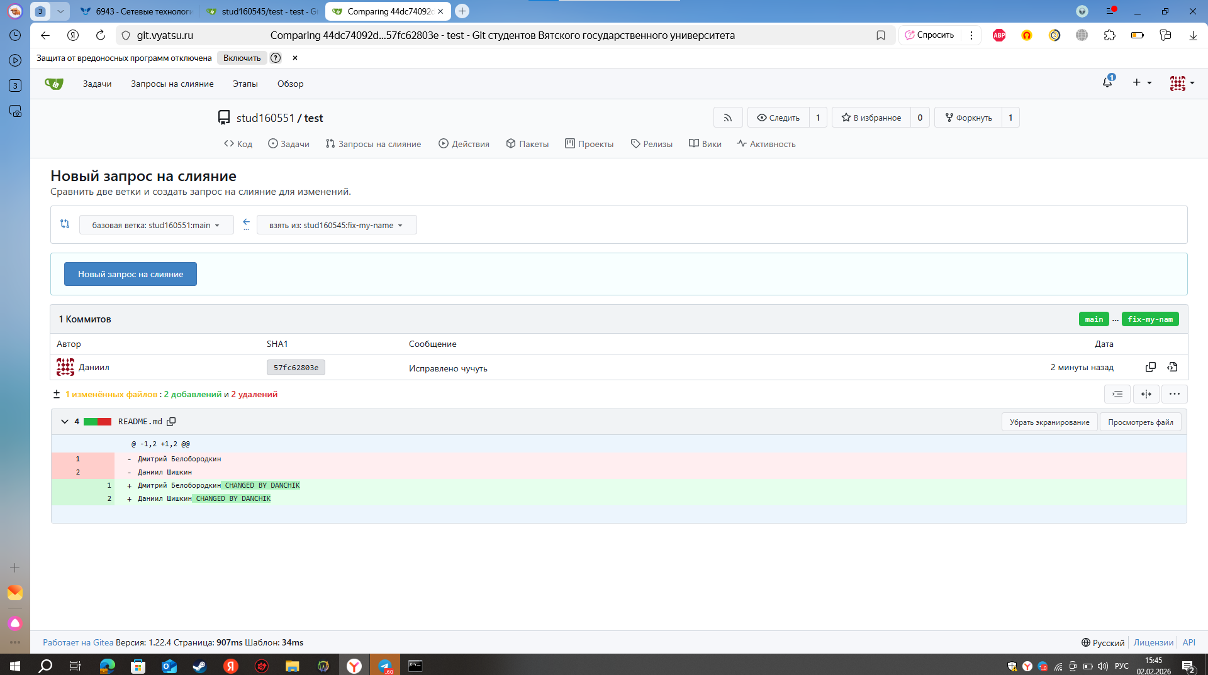The width and height of the screenshot is (1208, 675).
Task: Click the RSS feed icon
Action: pyautogui.click(x=728, y=118)
